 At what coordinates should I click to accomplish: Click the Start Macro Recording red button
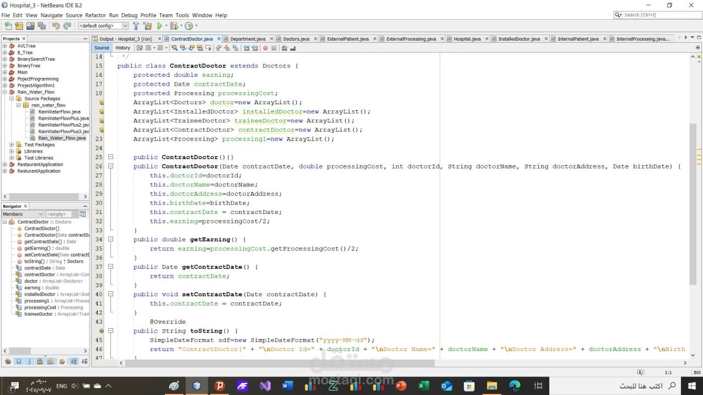[265, 48]
